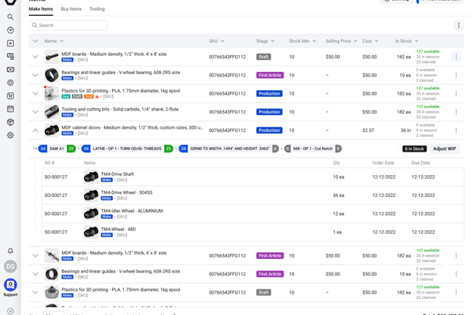Open the money bill icon in sidebar
The height and width of the screenshot is (315, 472).
tap(11, 70)
